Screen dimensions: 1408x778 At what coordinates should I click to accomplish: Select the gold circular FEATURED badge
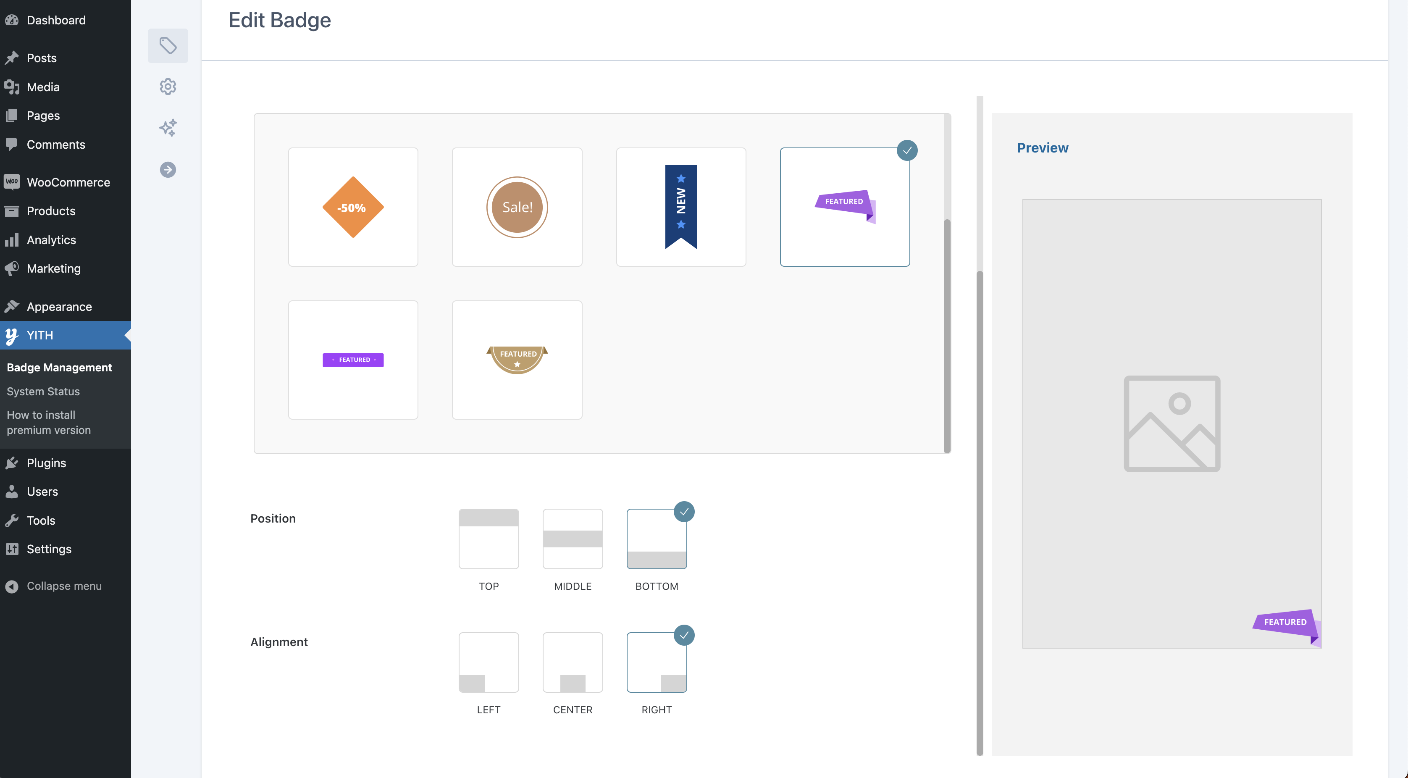[x=517, y=359]
